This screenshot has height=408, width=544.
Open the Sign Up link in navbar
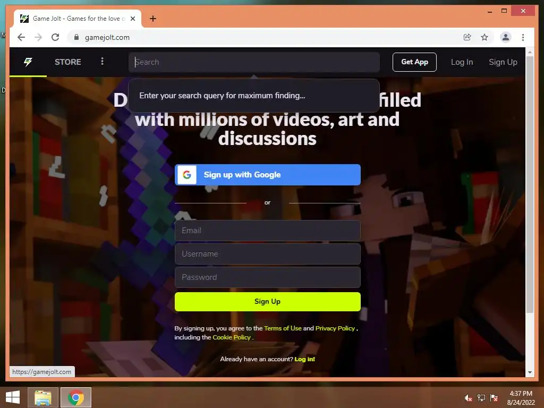coord(503,62)
